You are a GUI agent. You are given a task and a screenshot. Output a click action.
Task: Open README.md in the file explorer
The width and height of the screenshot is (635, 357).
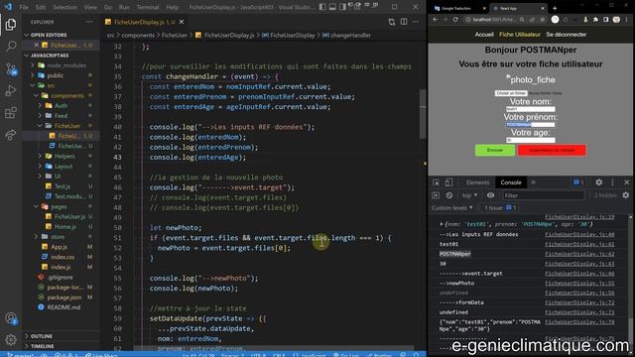[63, 307]
